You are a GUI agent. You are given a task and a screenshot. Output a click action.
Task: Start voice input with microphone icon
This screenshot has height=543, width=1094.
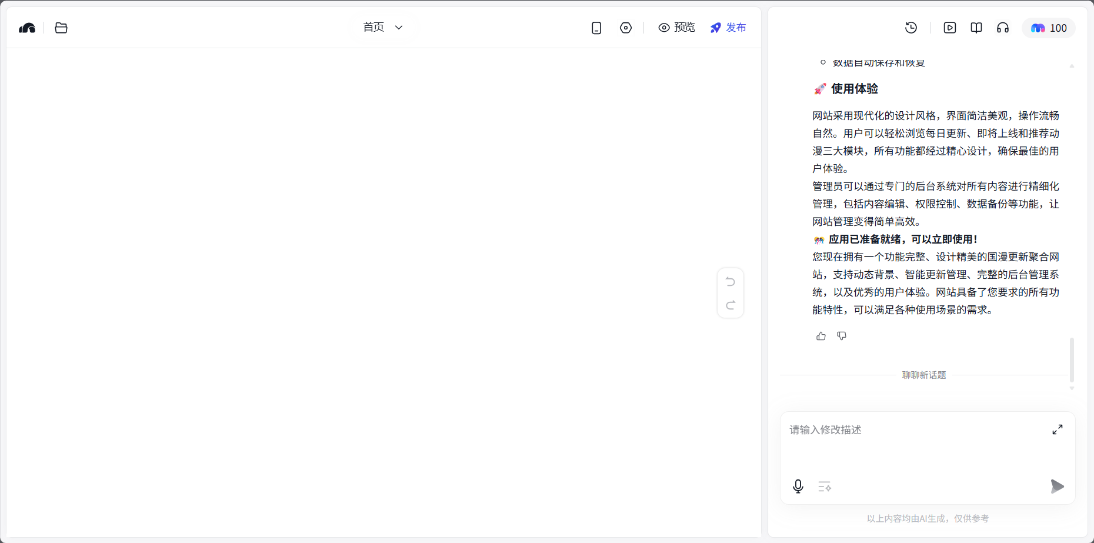(798, 487)
